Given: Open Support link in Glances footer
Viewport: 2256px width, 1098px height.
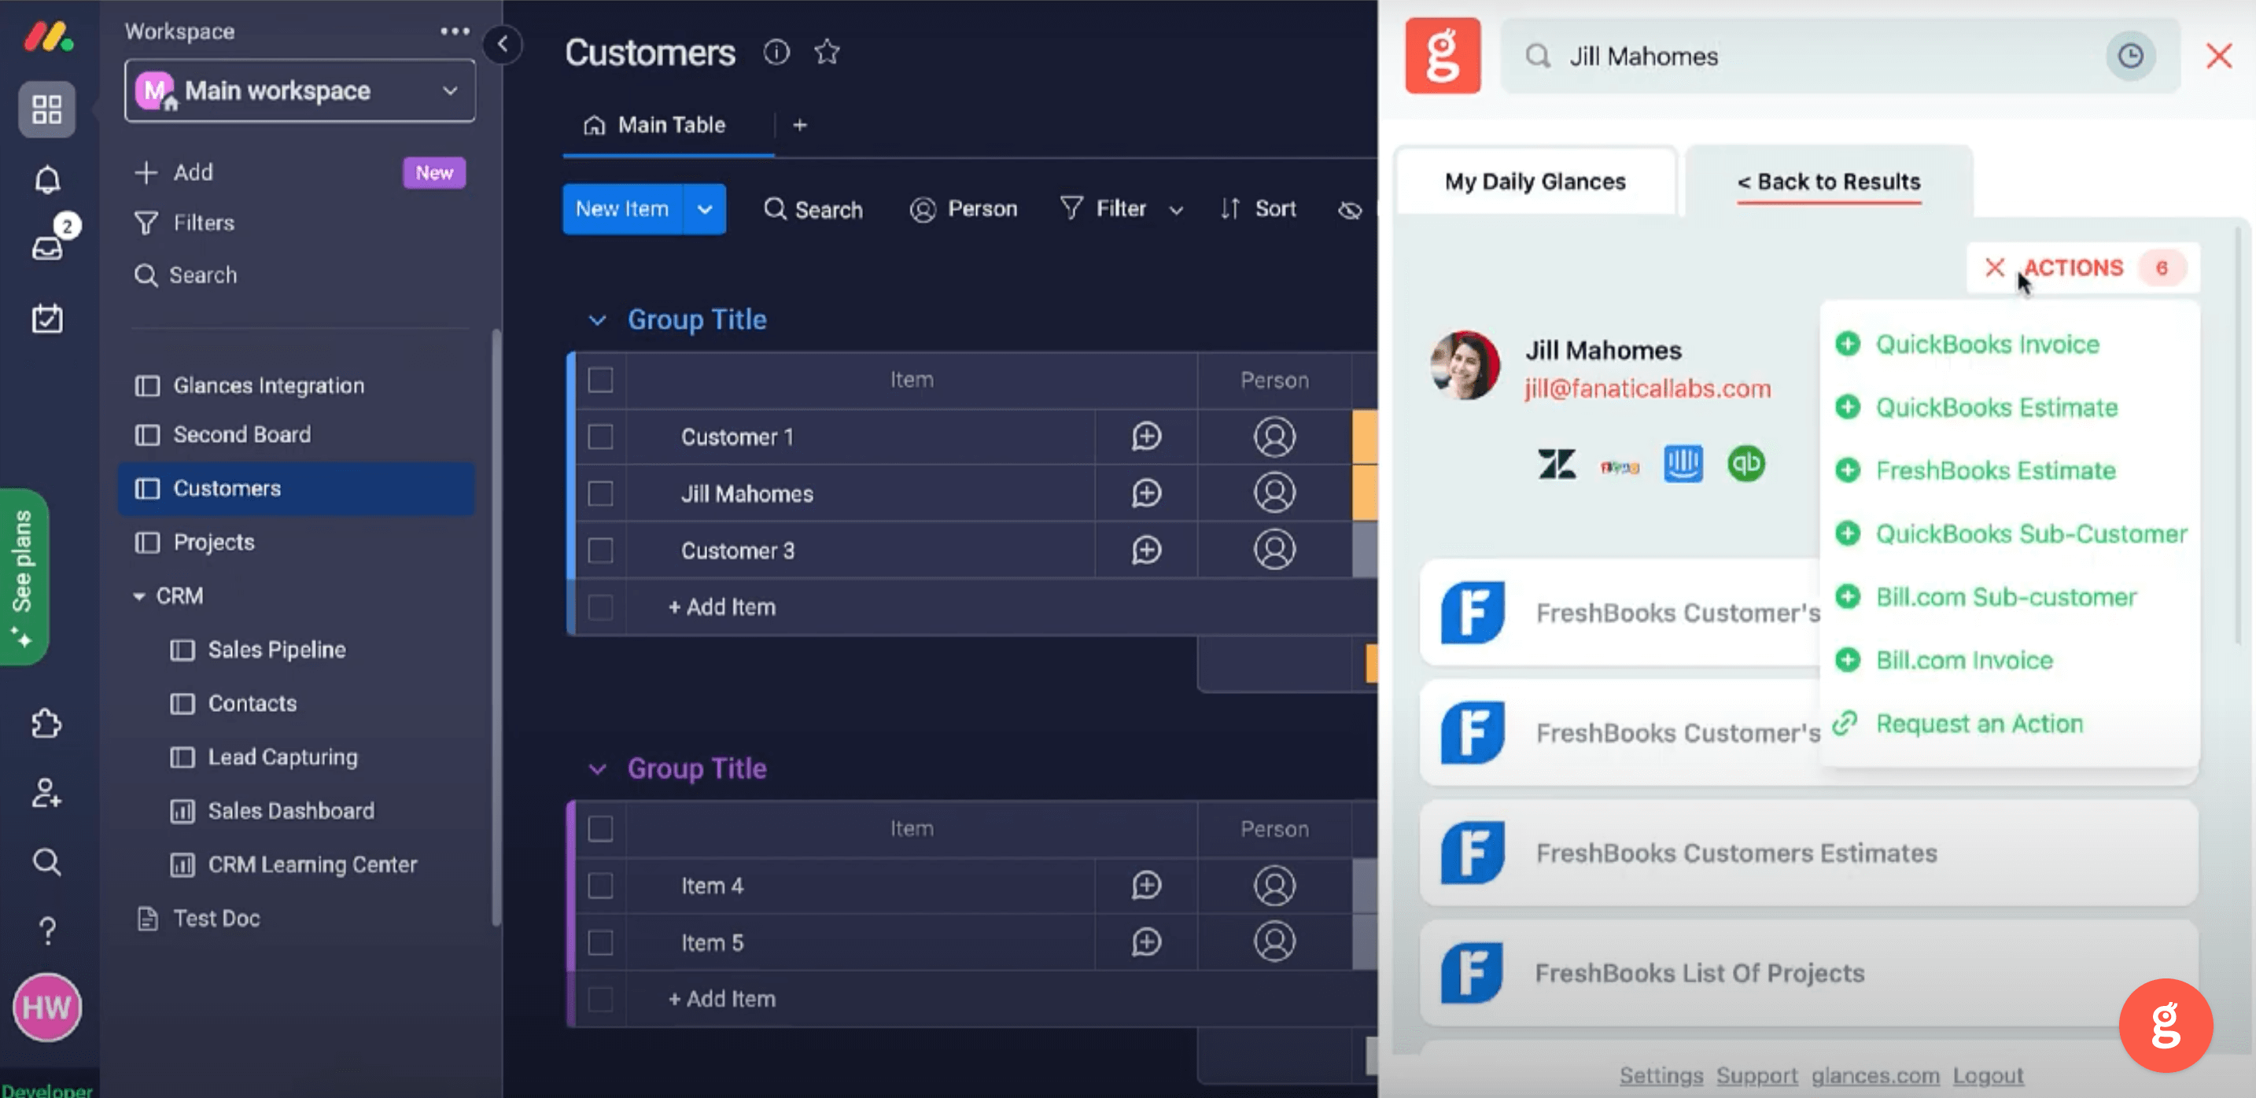Looking at the screenshot, I should tap(1756, 1075).
